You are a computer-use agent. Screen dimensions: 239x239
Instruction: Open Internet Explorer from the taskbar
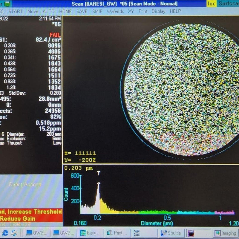coord(5,233)
